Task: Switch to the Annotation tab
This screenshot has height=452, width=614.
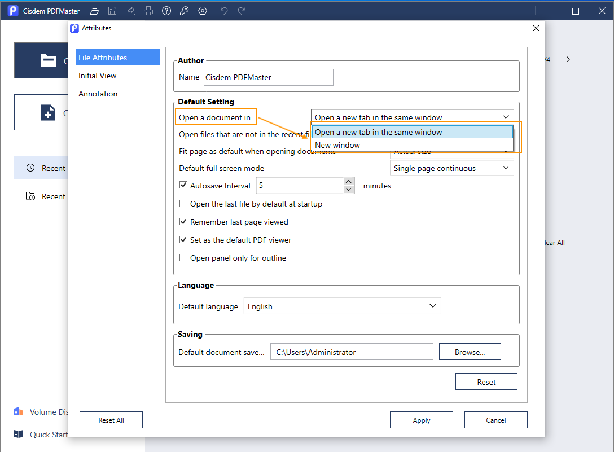Action: [98, 94]
